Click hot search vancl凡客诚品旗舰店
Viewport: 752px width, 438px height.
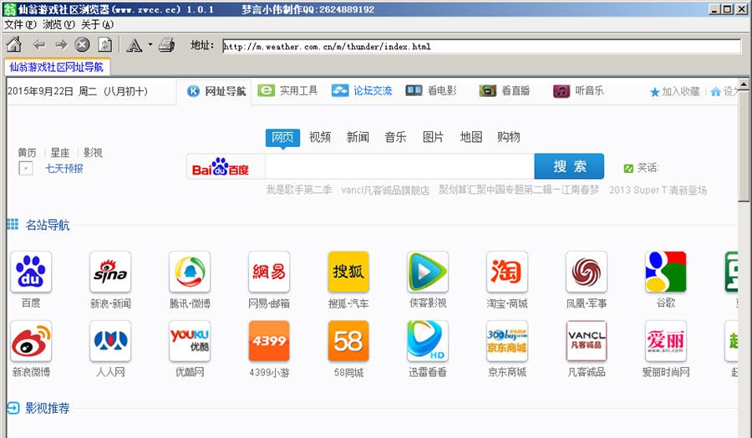[385, 190]
